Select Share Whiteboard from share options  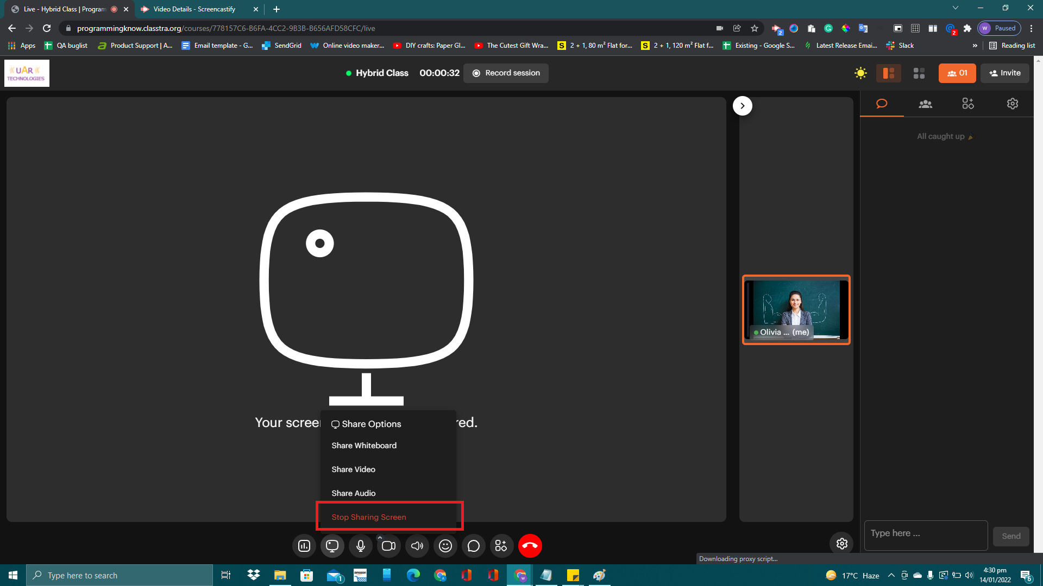pos(364,445)
